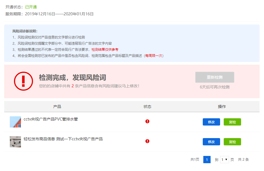Click 复检 for the PVC管排水管 product
The height and width of the screenshot is (171, 264).
(232, 122)
